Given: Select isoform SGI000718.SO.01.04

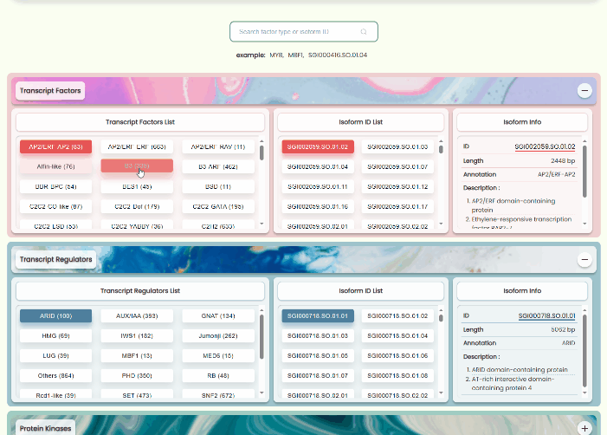Looking at the screenshot, I should tap(397, 336).
